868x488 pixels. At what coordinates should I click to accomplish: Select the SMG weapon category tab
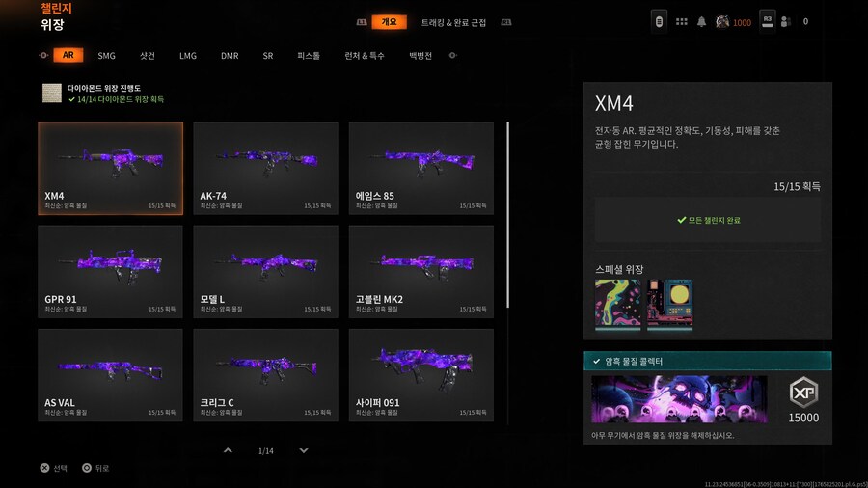[106, 56]
